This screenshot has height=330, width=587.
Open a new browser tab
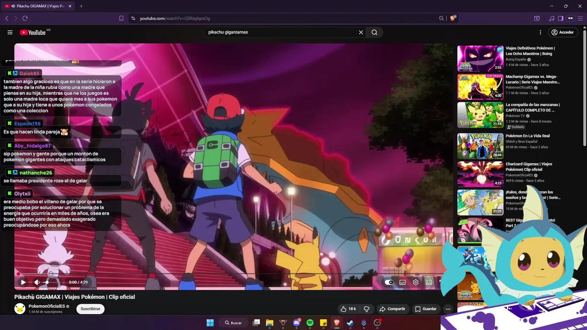pyautogui.click(x=81, y=6)
